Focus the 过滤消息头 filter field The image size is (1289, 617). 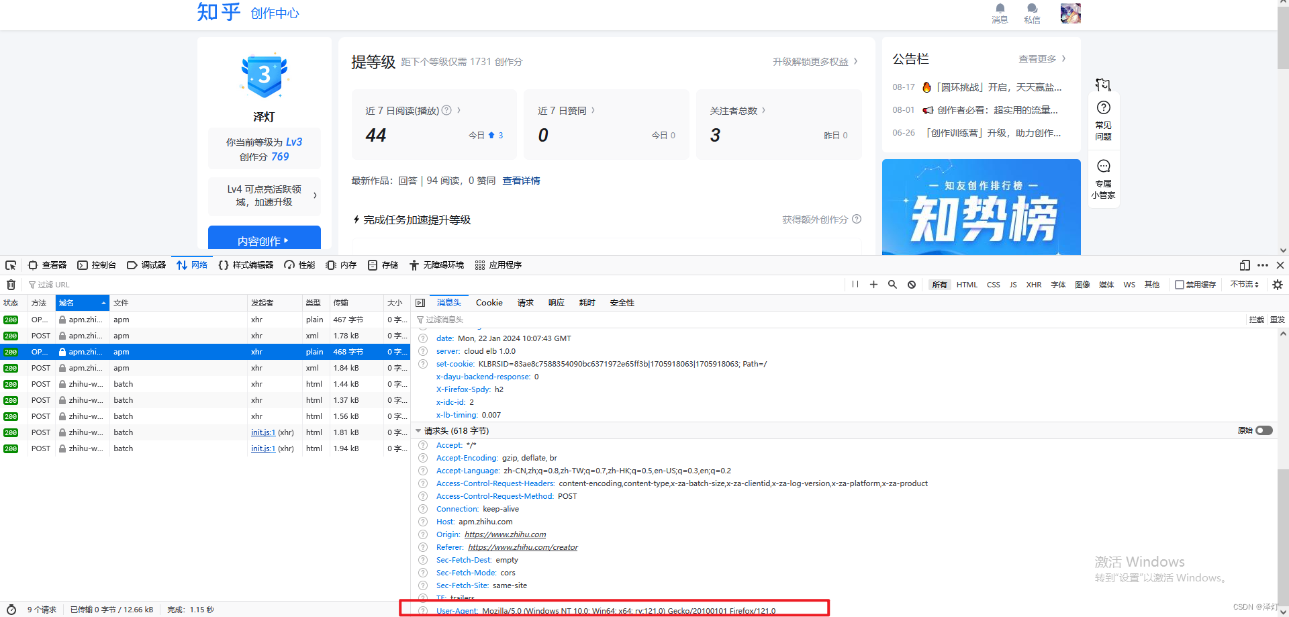point(829,320)
